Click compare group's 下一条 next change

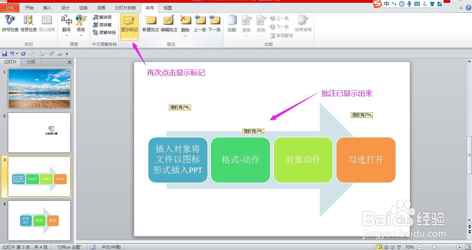pyautogui.click(x=279, y=27)
